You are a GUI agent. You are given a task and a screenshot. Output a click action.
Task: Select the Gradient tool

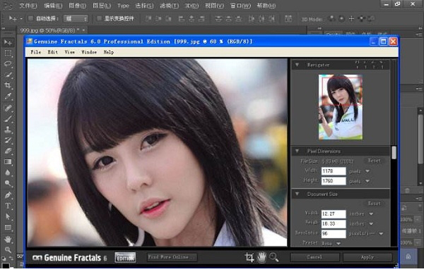click(x=8, y=162)
